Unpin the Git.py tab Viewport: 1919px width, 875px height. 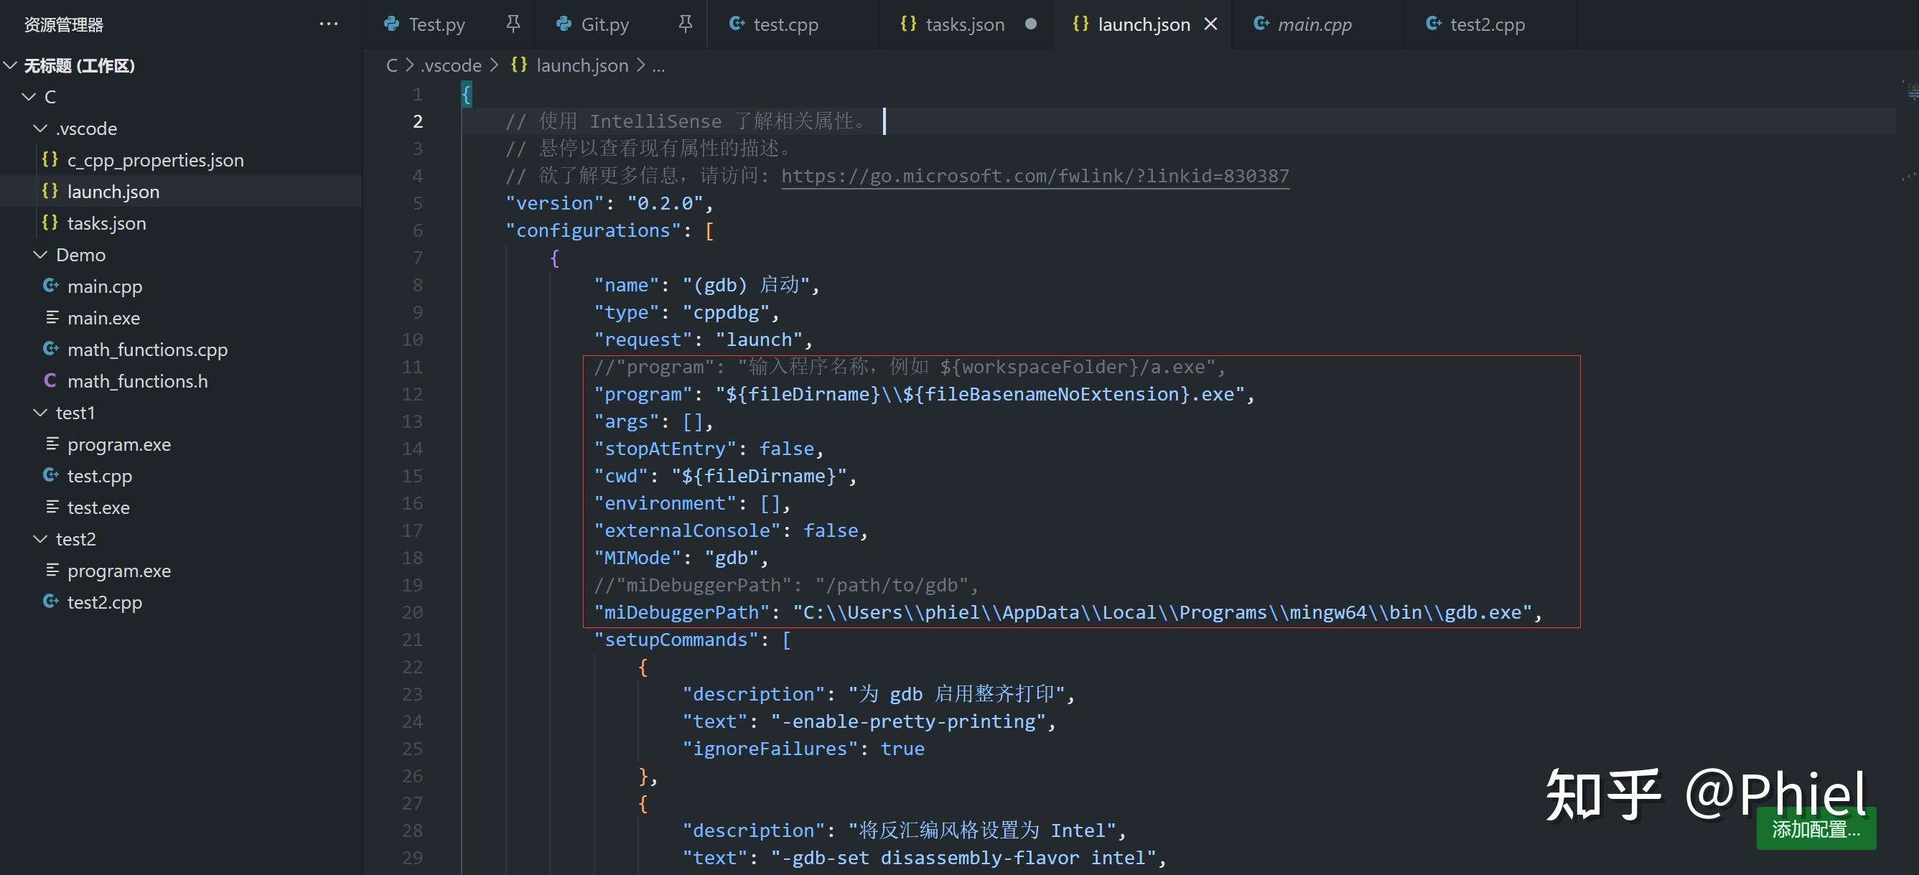(684, 24)
